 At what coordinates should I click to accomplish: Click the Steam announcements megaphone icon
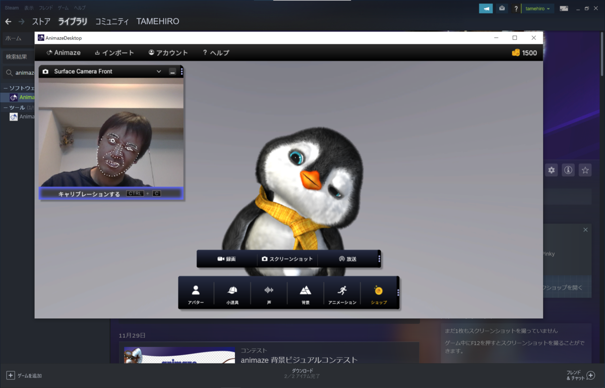[x=486, y=9]
